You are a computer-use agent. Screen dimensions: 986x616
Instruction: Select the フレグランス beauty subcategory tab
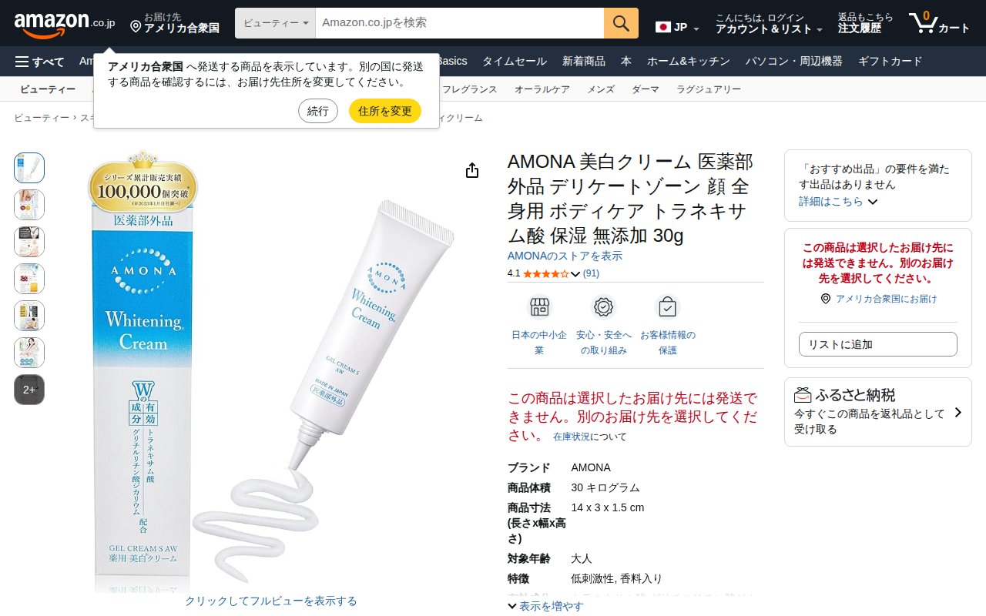[470, 89]
